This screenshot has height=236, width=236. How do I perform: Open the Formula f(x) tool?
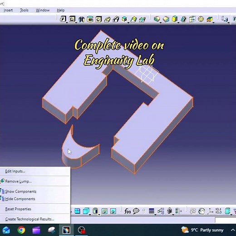(x=128, y=211)
